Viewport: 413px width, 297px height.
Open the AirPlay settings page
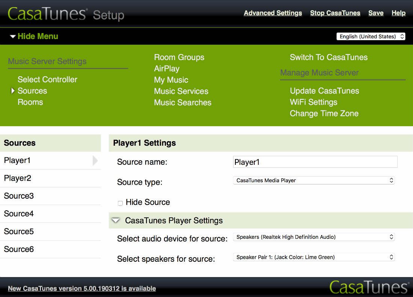click(x=167, y=69)
